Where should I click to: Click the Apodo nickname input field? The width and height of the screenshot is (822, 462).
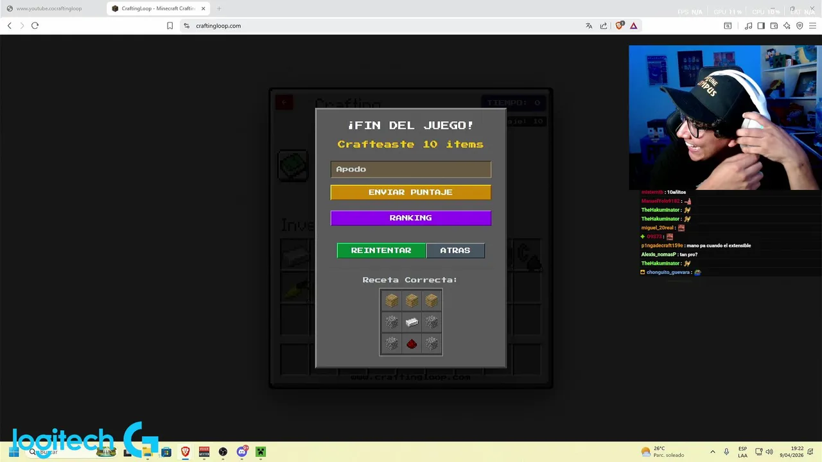coord(410,169)
